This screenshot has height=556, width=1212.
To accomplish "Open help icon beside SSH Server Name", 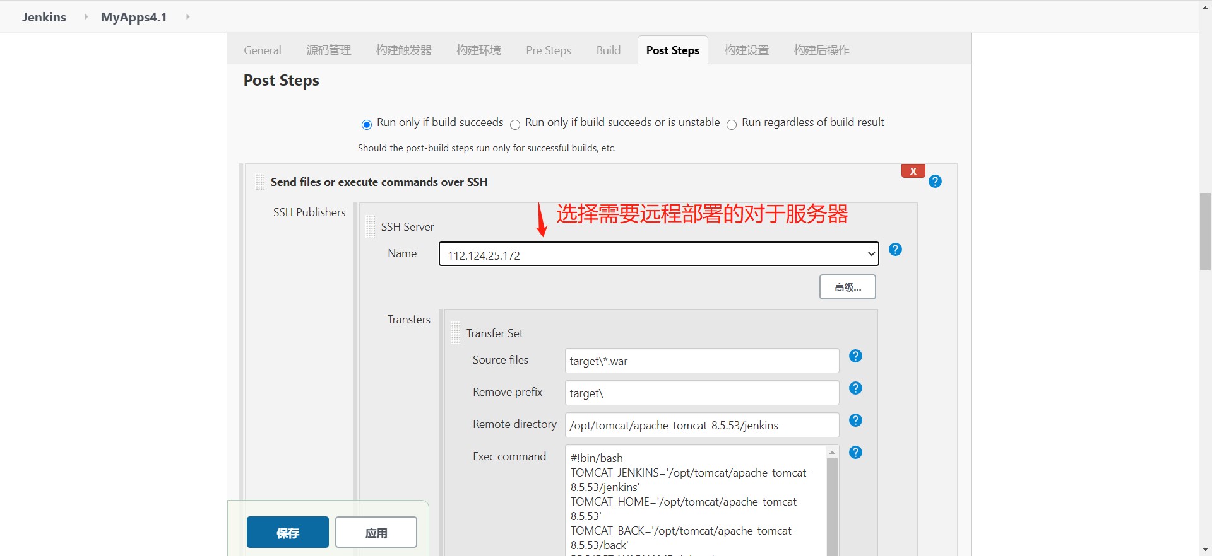I will point(894,250).
